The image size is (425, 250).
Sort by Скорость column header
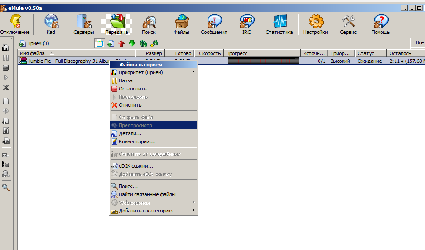coord(209,53)
